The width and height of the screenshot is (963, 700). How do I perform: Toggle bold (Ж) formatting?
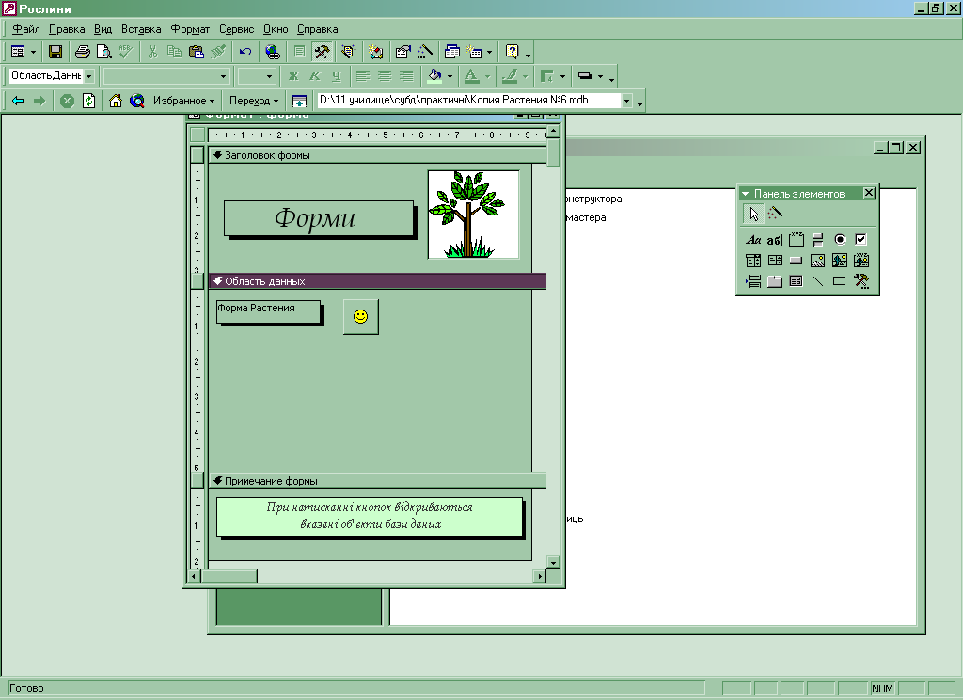pyautogui.click(x=293, y=76)
